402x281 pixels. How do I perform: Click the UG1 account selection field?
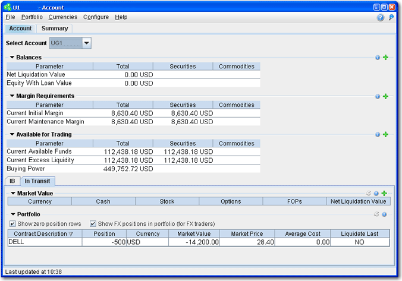pos(66,43)
